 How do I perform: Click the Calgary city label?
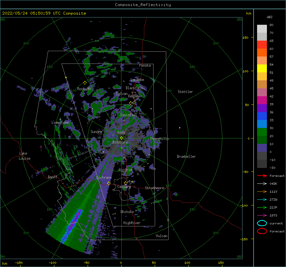(124, 187)
